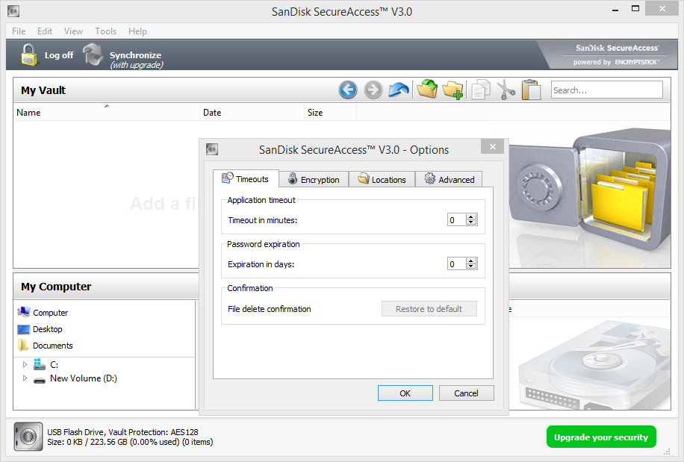
Task: Open the Tools menu
Action: (x=105, y=31)
